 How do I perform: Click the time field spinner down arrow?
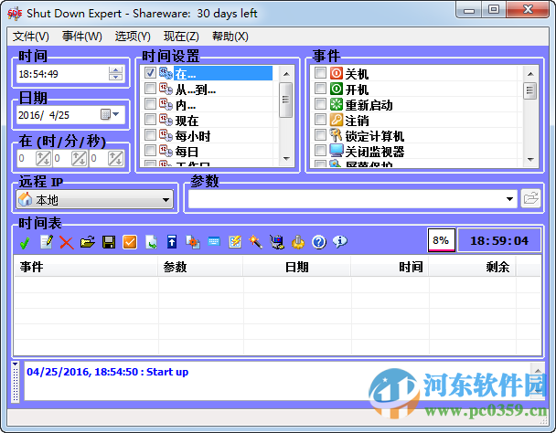115,78
